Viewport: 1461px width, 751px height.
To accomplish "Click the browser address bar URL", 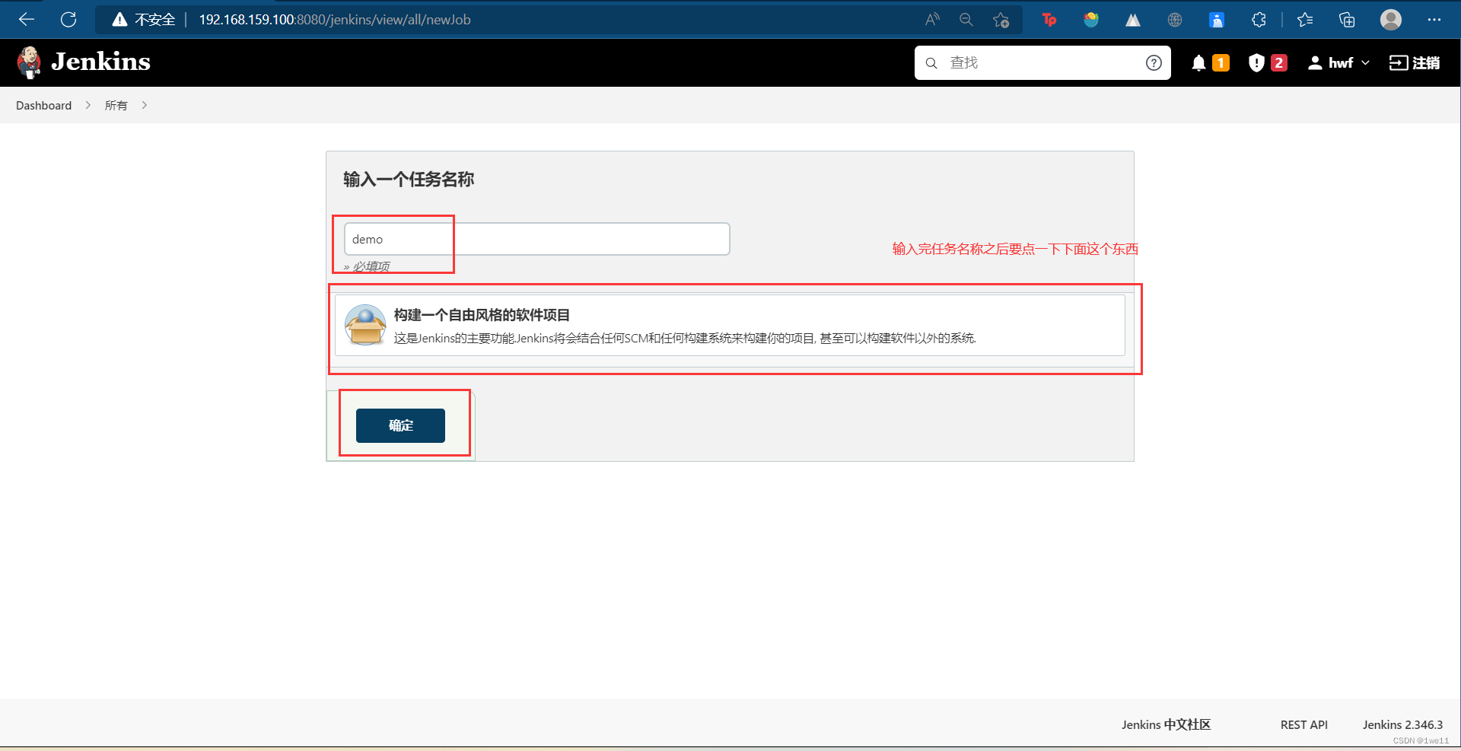I will click(335, 20).
